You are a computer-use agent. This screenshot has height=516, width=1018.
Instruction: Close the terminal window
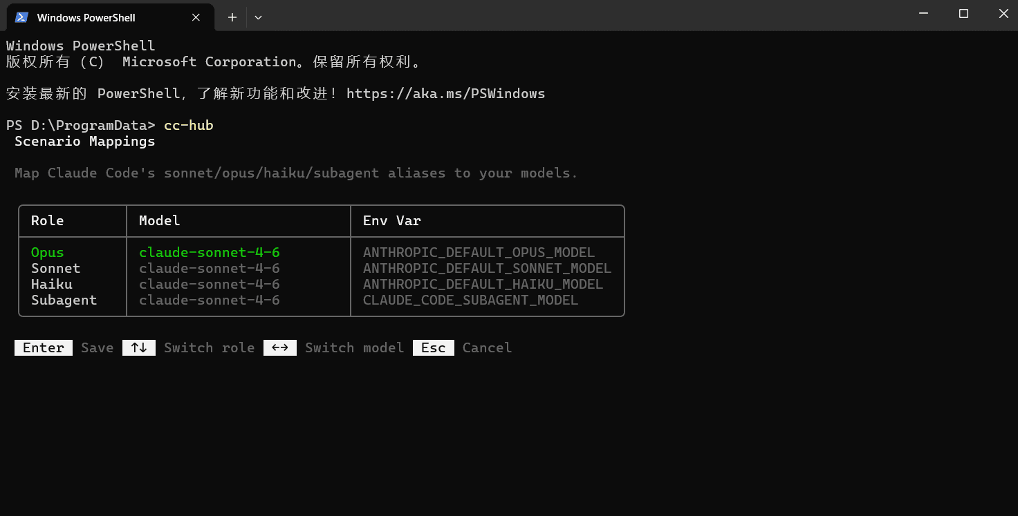(1003, 14)
